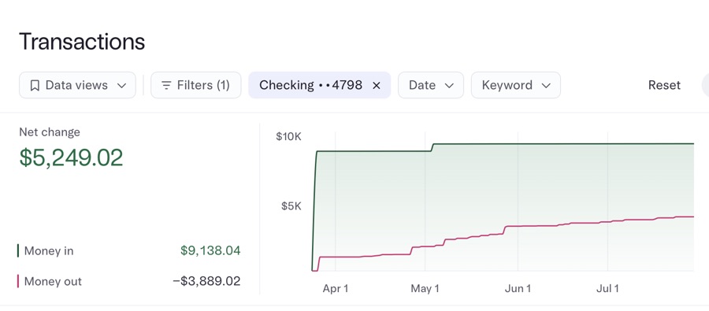Click the Jul 1 chart axis label
The width and height of the screenshot is (709, 311).
pyautogui.click(x=607, y=289)
